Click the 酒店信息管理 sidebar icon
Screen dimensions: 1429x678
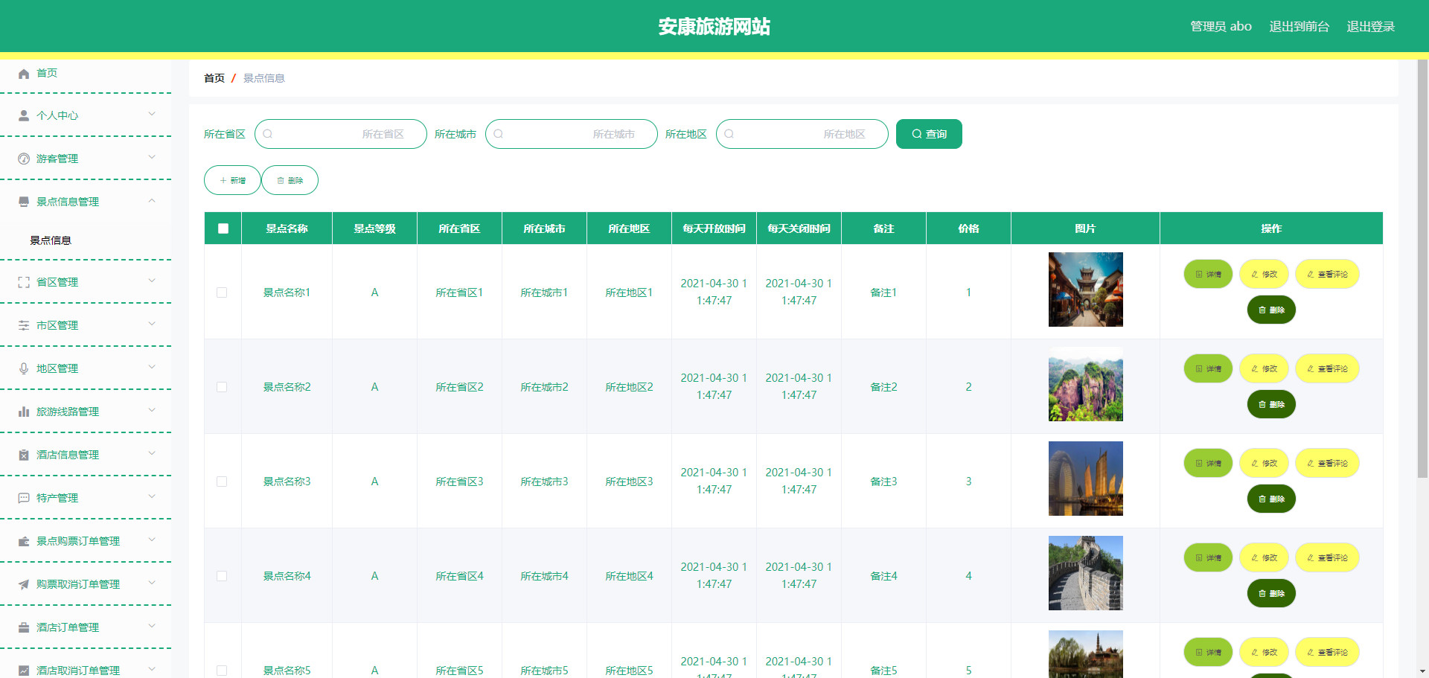pyautogui.click(x=24, y=455)
